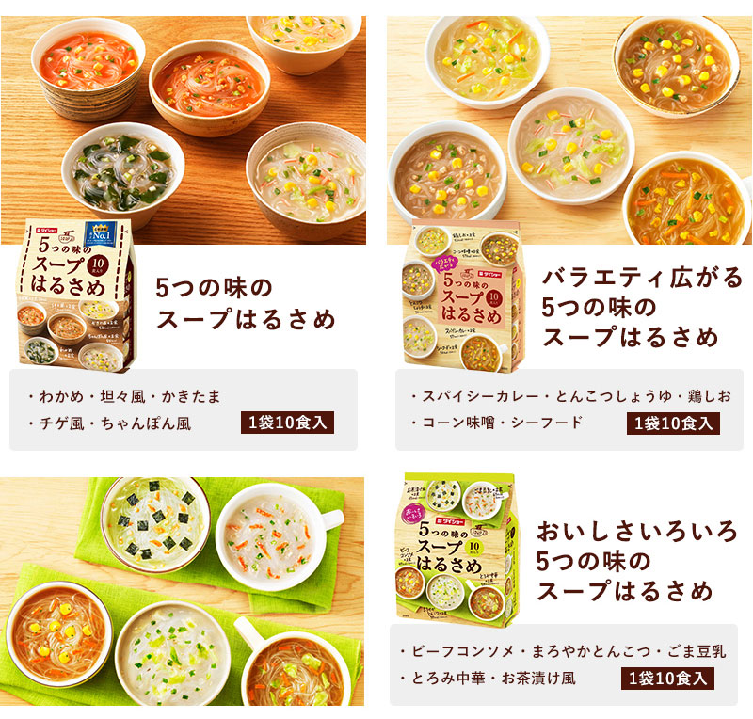The width and height of the screenshot is (753, 719).
Task: Click 1袋10食入 badge under ビーフコンソメ flavors
Action: [x=667, y=679]
